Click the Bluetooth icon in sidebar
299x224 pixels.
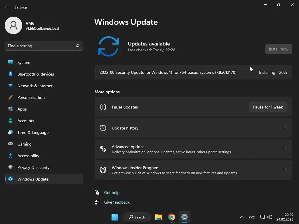(11, 74)
